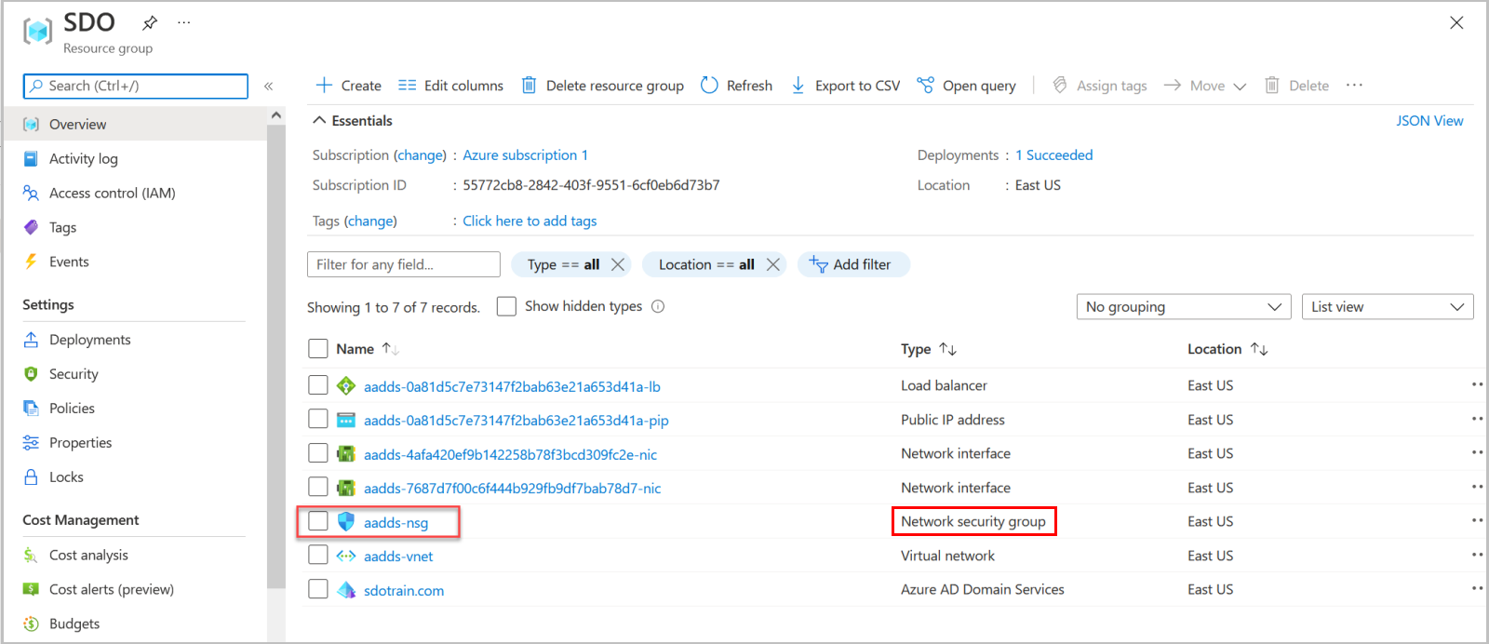This screenshot has width=1489, height=644.
Task: Select all rows with the Name header checkbox
Action: (318, 349)
